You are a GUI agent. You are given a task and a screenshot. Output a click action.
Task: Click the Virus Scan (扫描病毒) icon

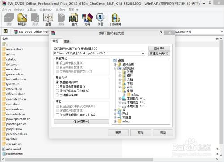pyautogui.click(x=116, y=19)
